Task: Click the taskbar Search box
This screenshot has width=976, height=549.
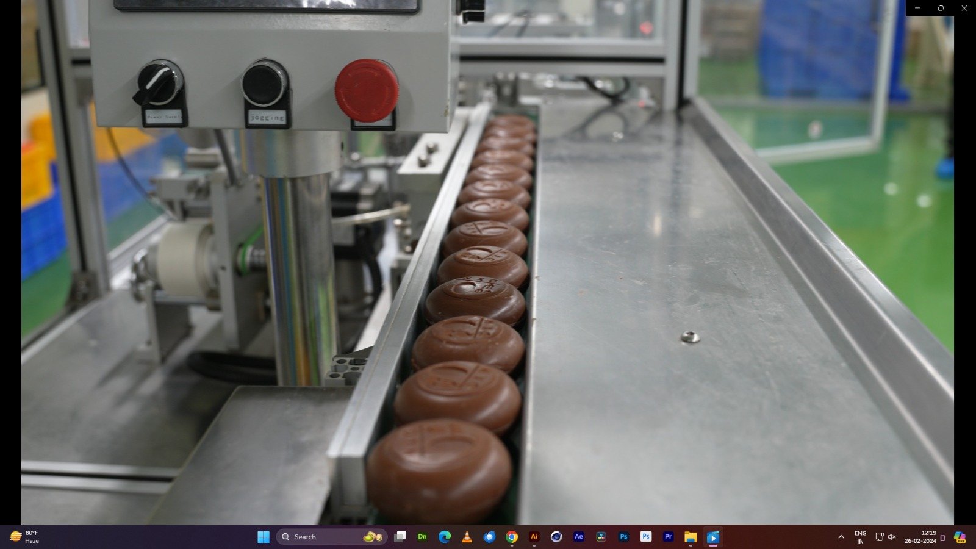Action: [332, 537]
